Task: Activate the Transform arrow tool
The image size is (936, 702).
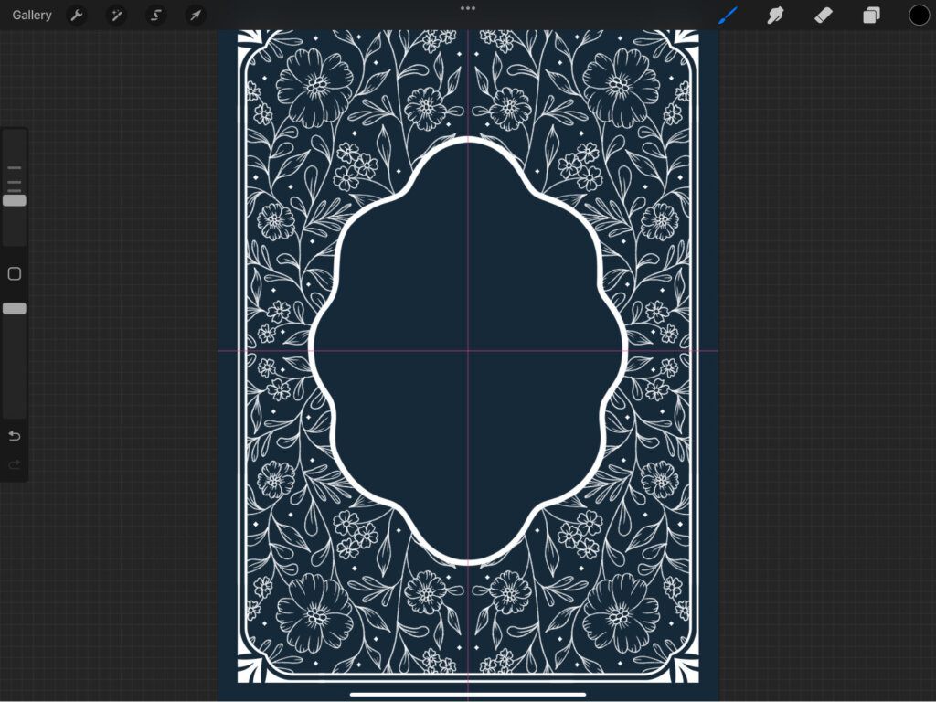Action: tap(195, 16)
